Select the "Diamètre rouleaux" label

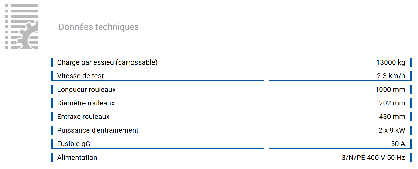[x=86, y=103]
